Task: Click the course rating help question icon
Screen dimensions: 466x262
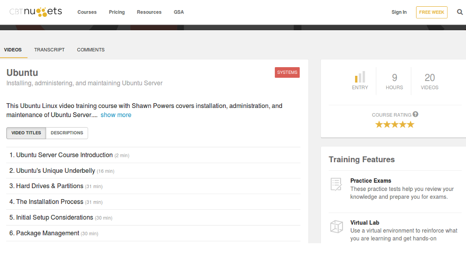Action: (x=416, y=114)
